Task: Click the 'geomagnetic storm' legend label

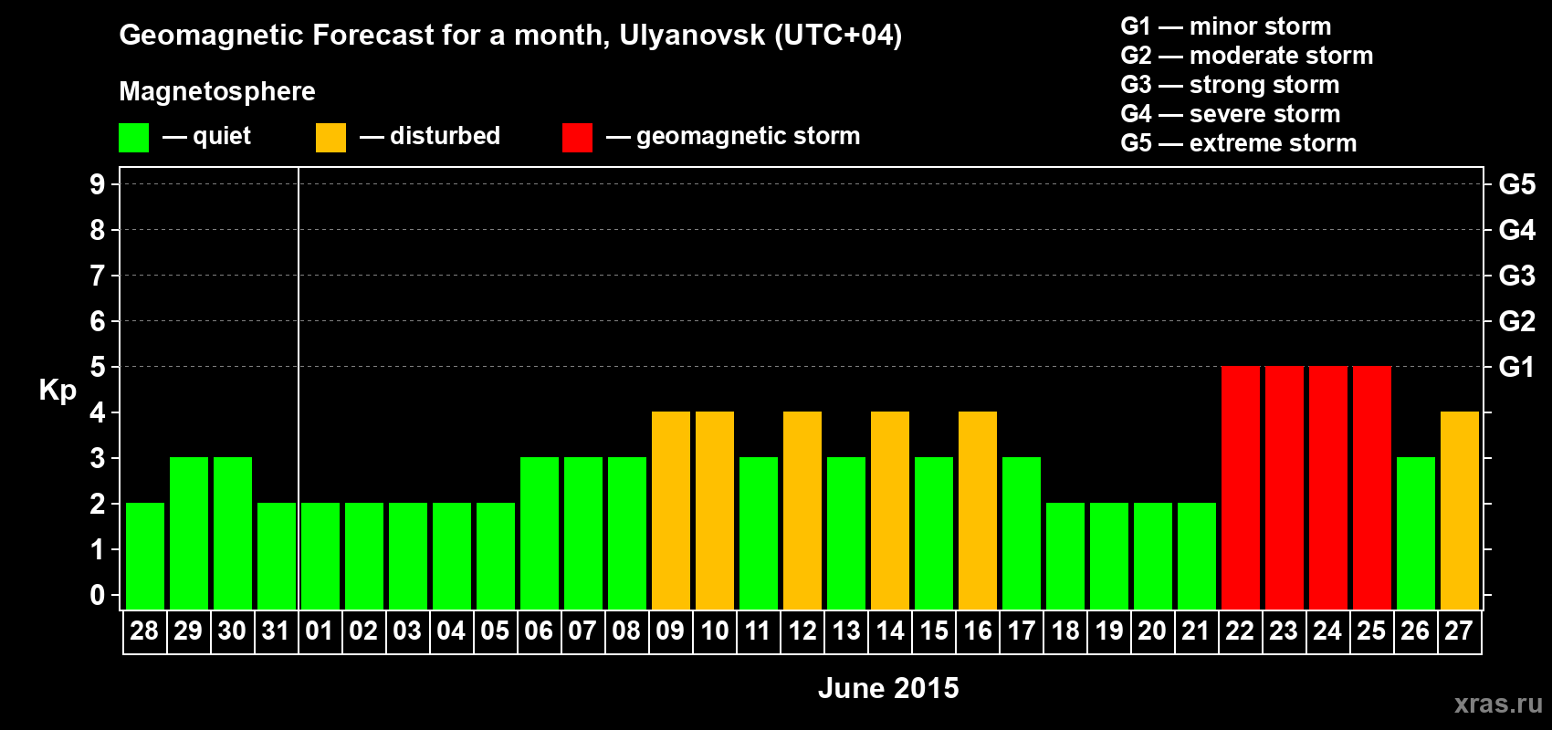Action: click(748, 136)
